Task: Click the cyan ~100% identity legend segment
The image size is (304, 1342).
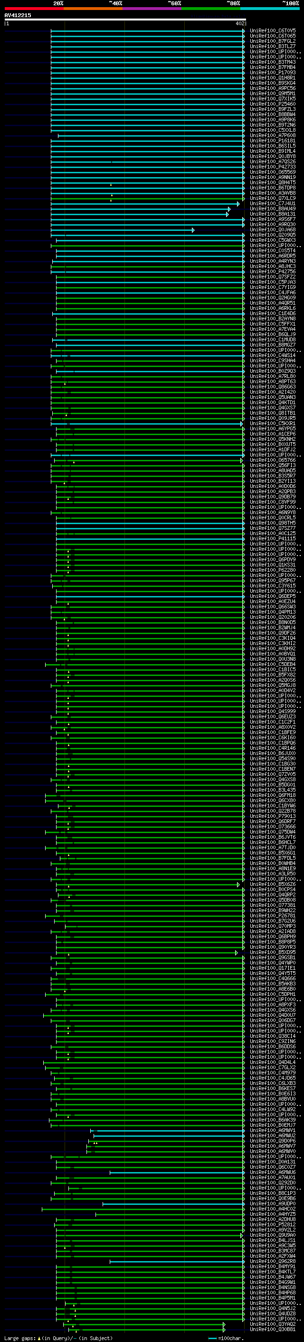Action: point(270,9)
